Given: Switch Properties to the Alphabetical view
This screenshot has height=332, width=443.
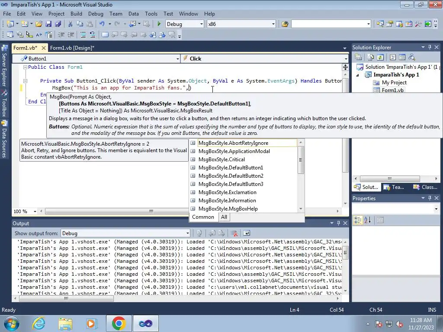Looking at the screenshot, I should click(367, 220).
